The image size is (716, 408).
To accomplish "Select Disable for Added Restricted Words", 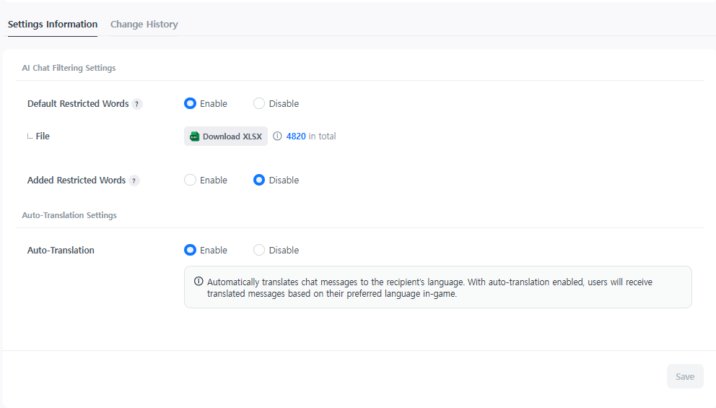I will (259, 180).
